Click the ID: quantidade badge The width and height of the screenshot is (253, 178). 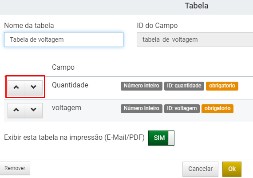(184, 86)
